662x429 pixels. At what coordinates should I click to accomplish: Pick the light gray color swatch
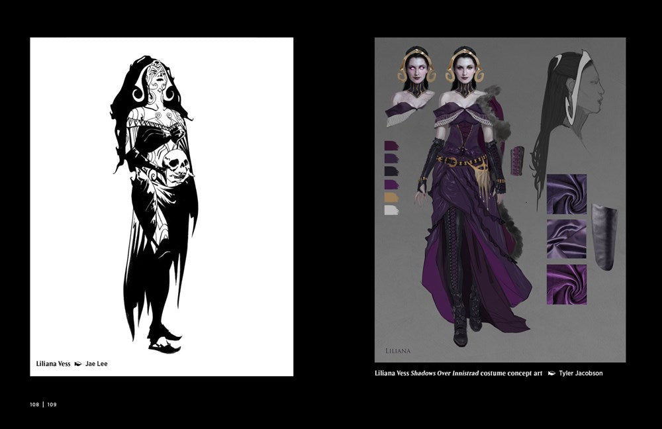coord(392,210)
